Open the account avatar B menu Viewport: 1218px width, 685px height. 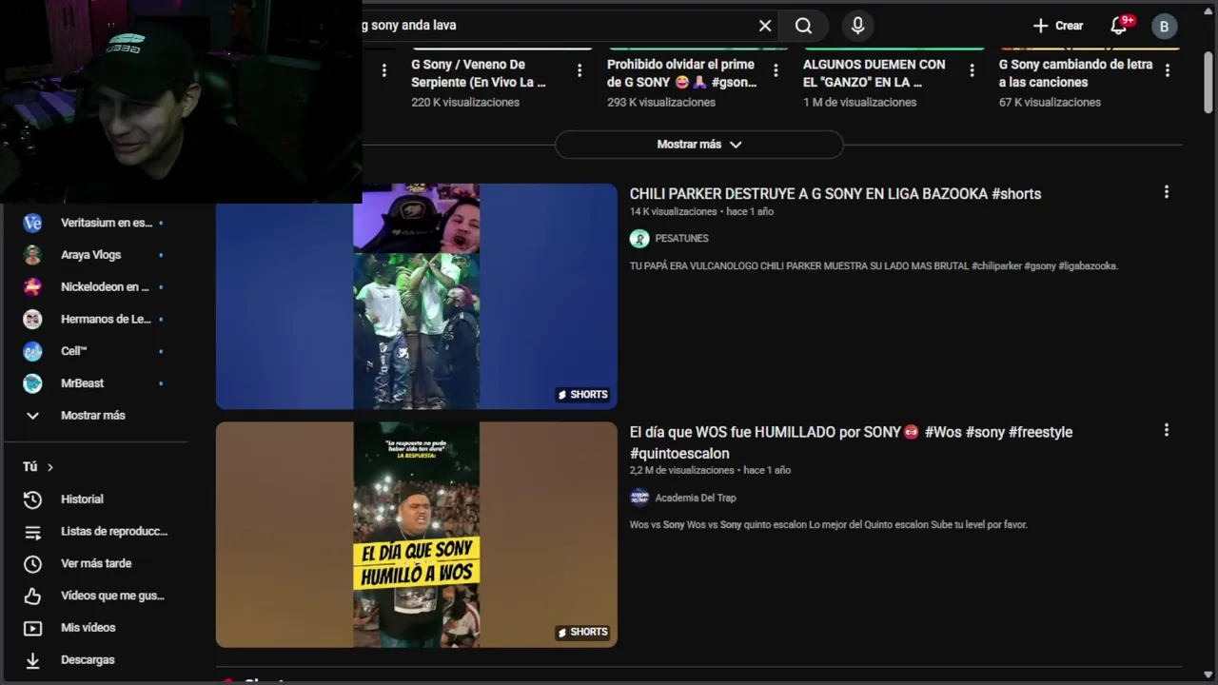[1164, 27]
